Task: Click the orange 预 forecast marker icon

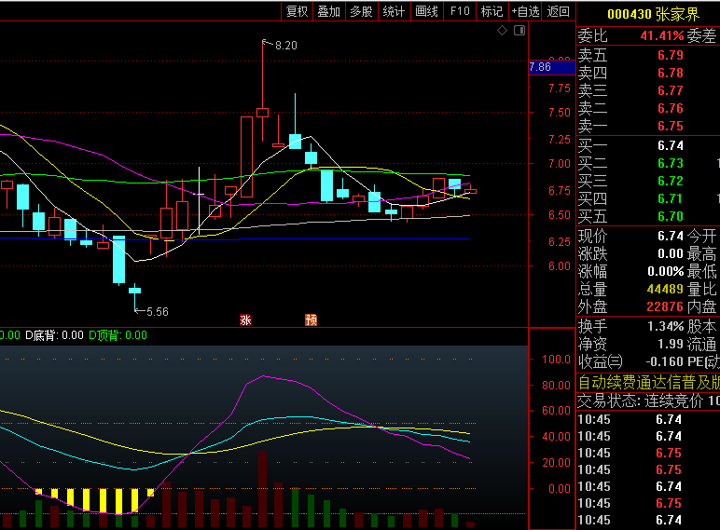Action: (311, 319)
